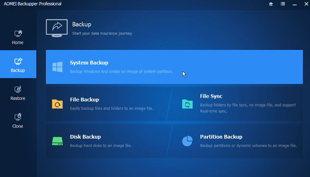Click the yellow File Backup folder icon
The width and height of the screenshot is (310, 177).
pos(57,104)
